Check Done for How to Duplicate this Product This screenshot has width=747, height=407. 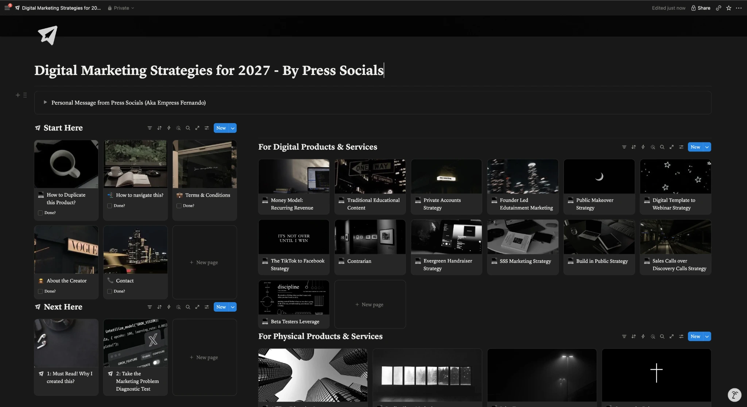40,213
